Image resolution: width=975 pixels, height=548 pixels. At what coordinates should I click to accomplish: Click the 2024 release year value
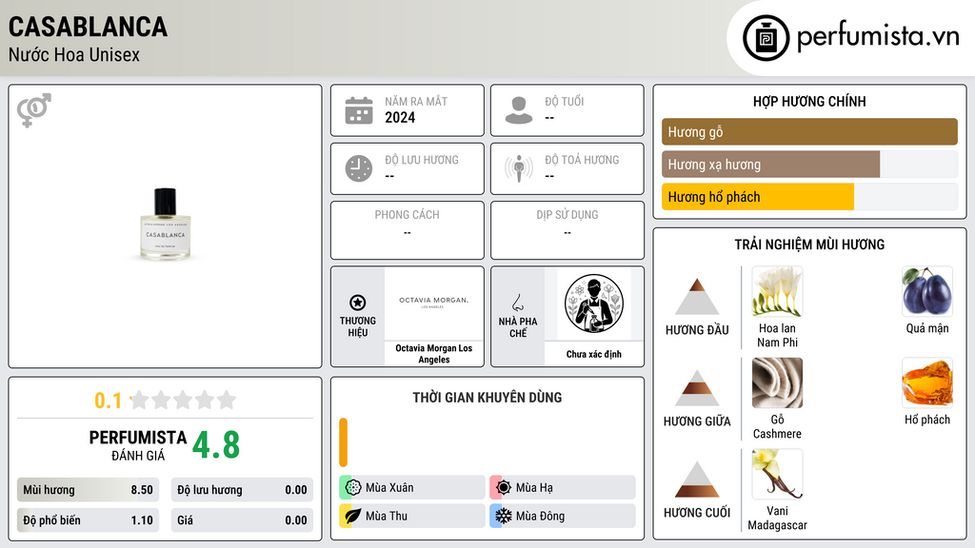(400, 117)
